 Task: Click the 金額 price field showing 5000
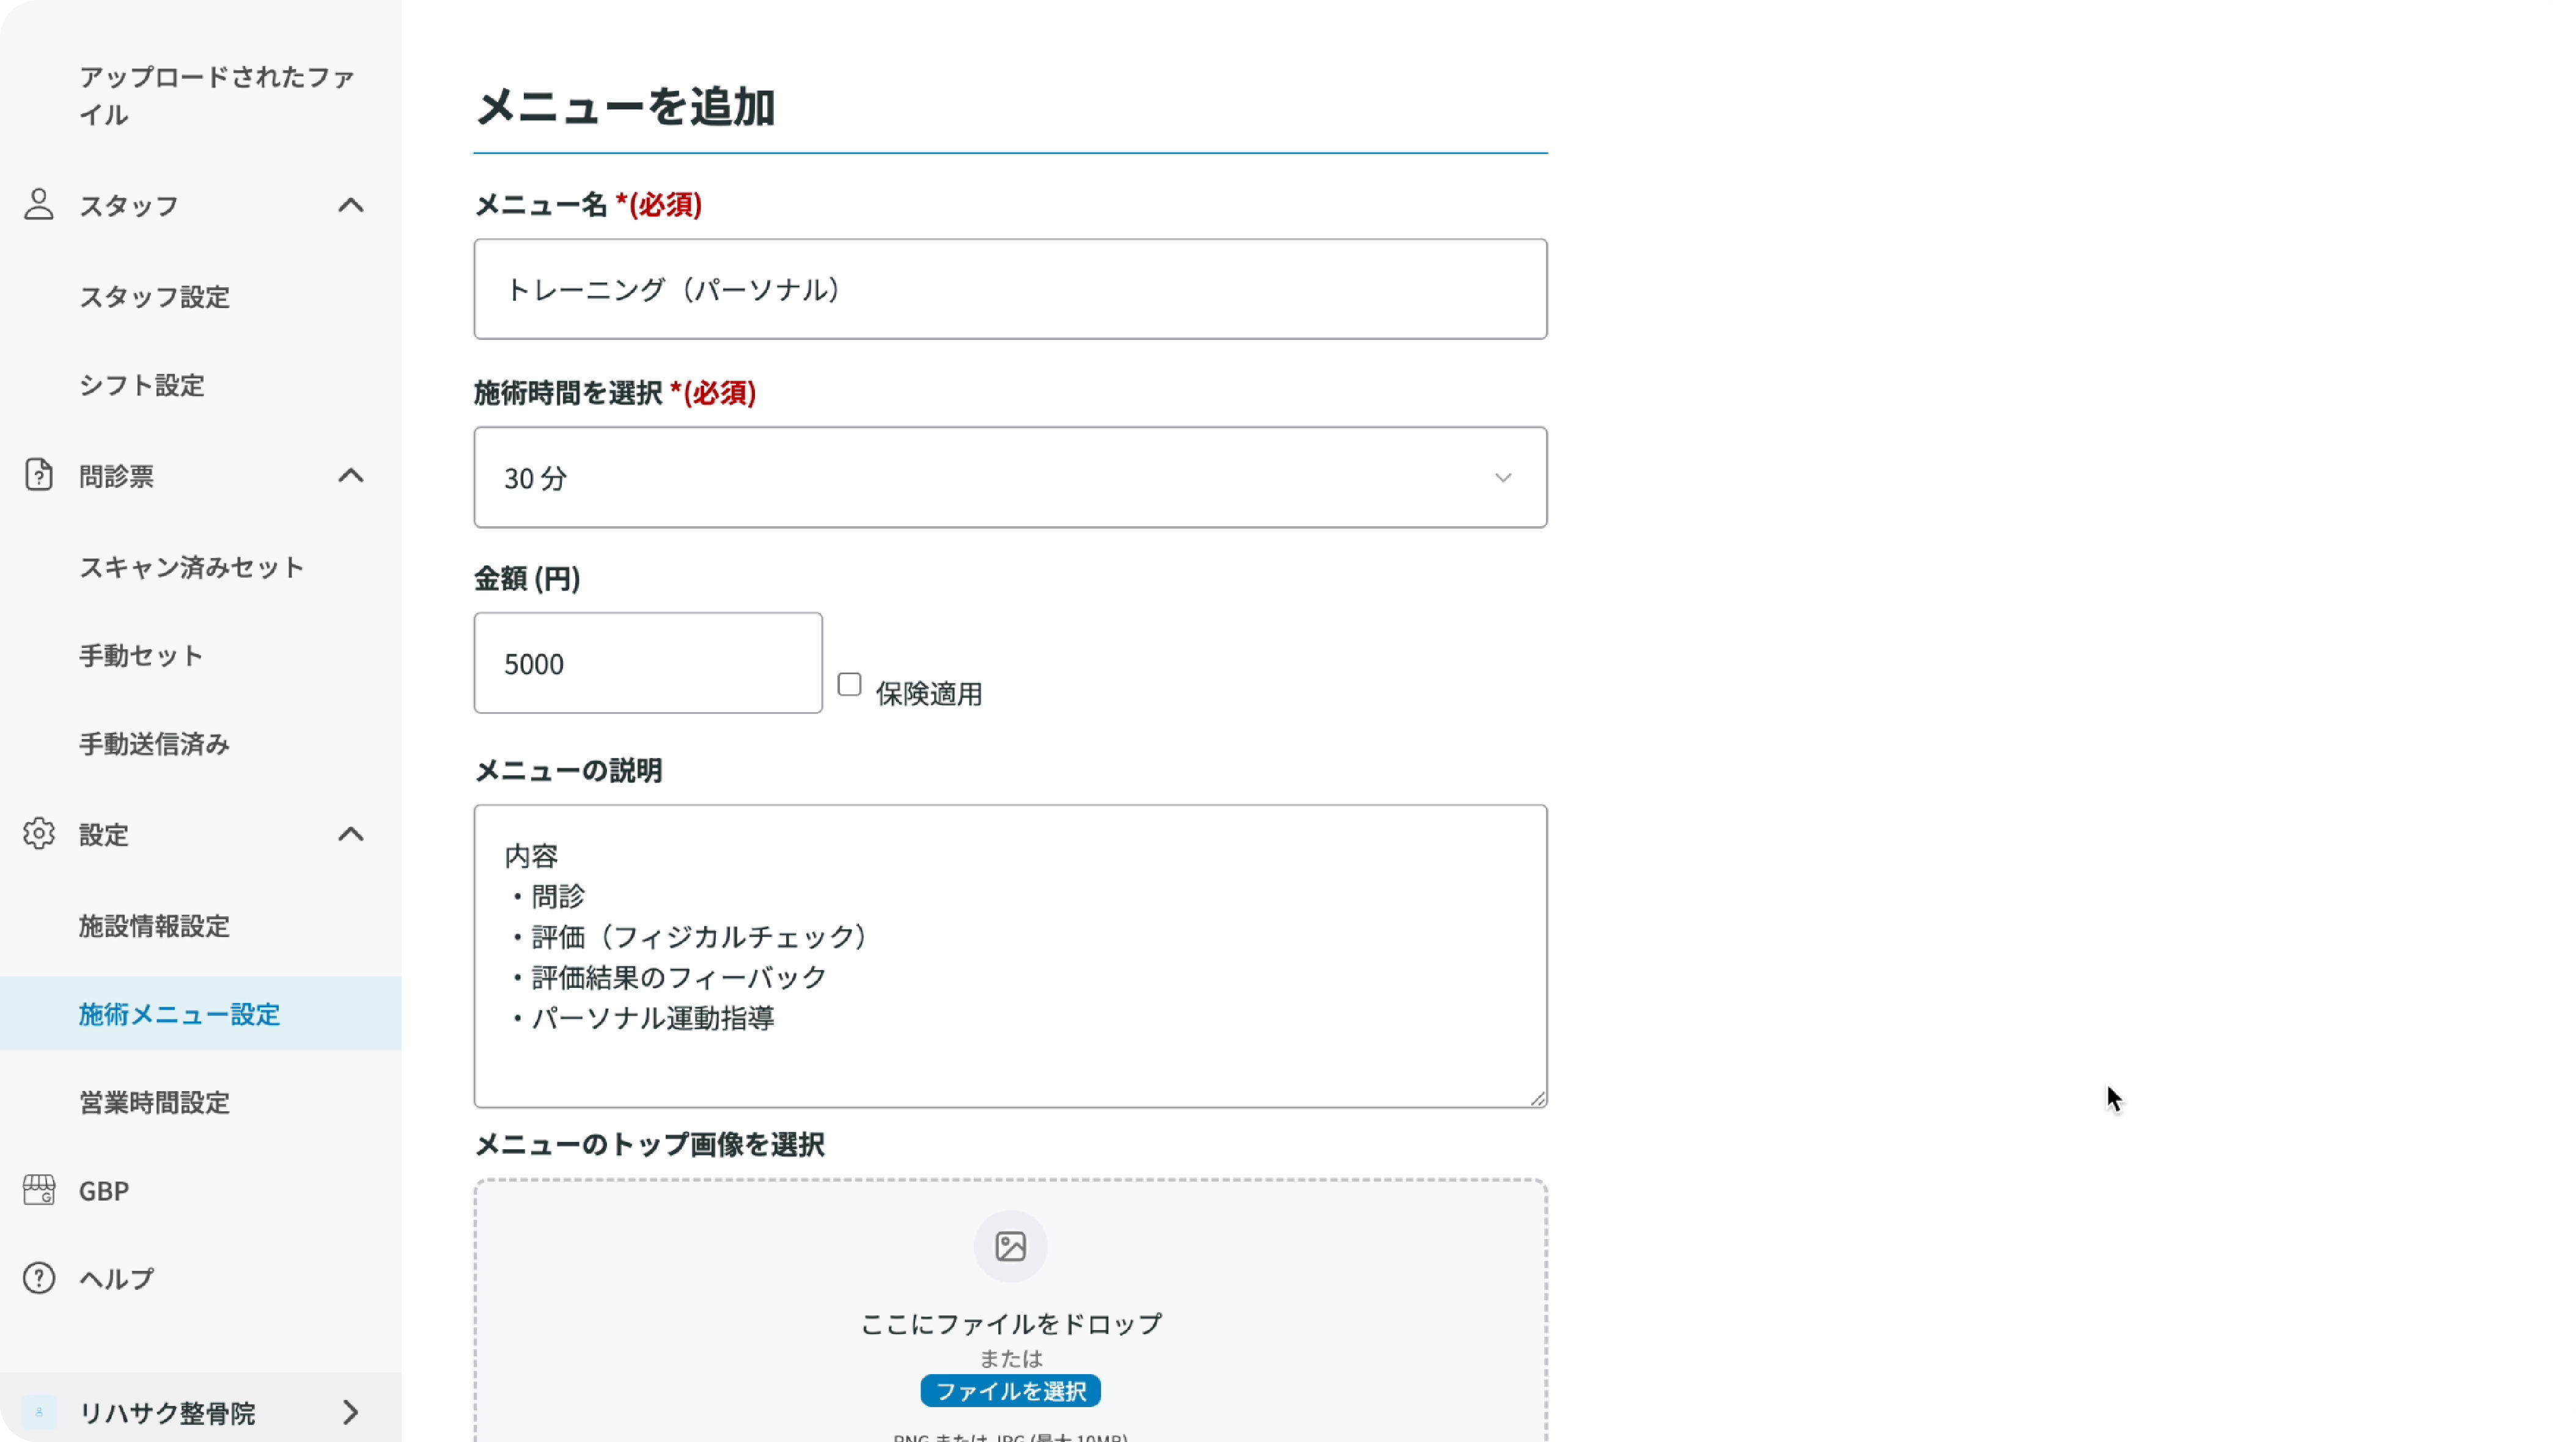coord(648,663)
